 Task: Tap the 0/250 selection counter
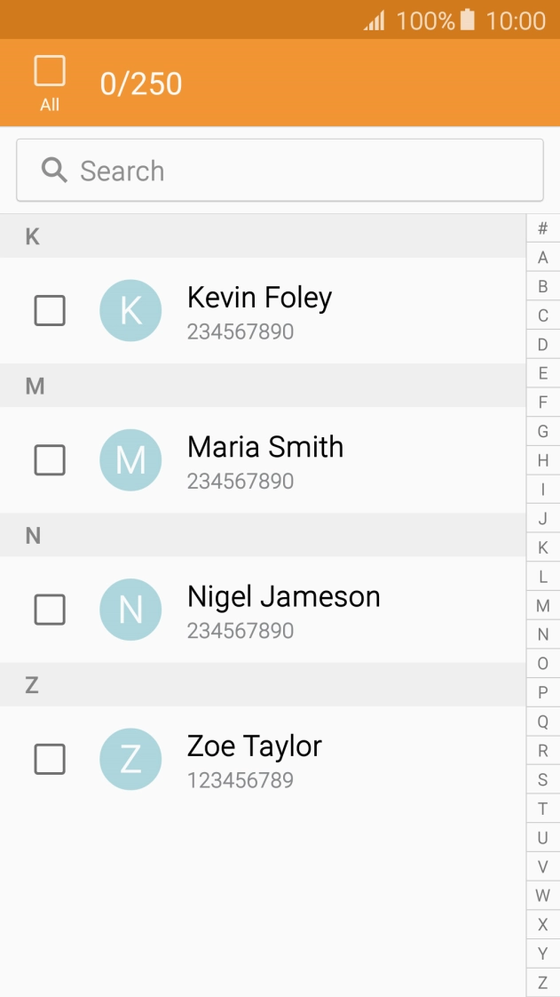[x=141, y=84]
